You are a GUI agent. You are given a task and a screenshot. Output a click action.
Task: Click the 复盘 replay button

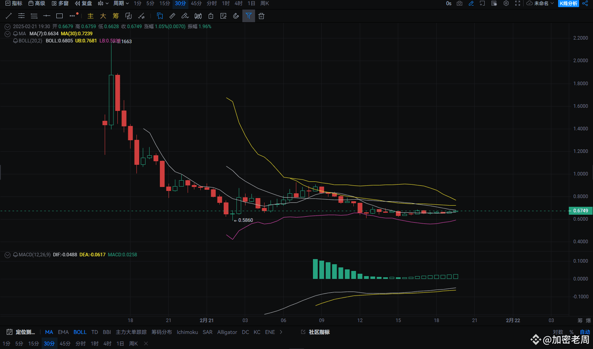[x=84, y=3]
